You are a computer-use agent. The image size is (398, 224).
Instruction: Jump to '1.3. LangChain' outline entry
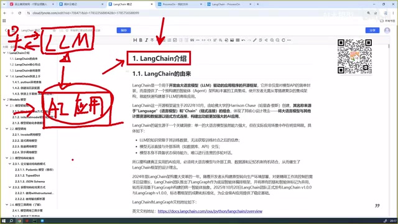[x=25, y=70]
